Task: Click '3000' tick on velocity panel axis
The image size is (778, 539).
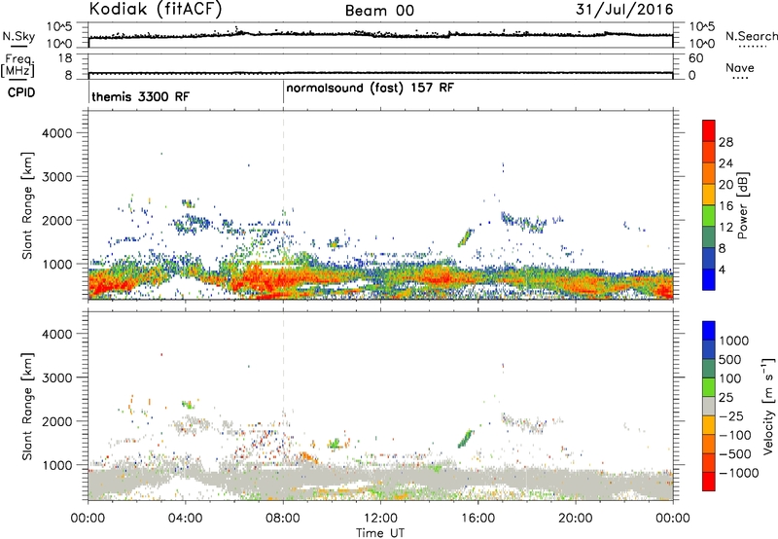Action: 57,377
